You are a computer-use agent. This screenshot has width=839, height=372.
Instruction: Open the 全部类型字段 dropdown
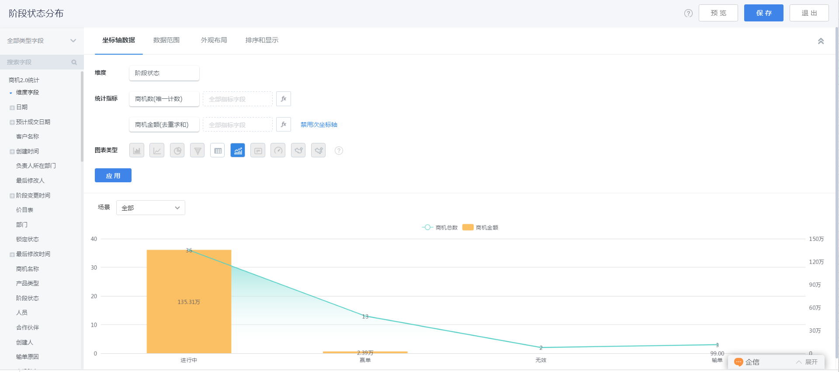42,41
